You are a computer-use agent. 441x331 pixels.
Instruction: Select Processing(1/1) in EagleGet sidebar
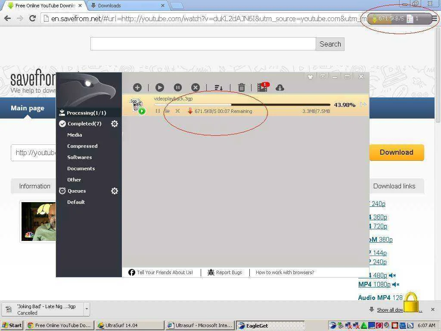pos(89,113)
